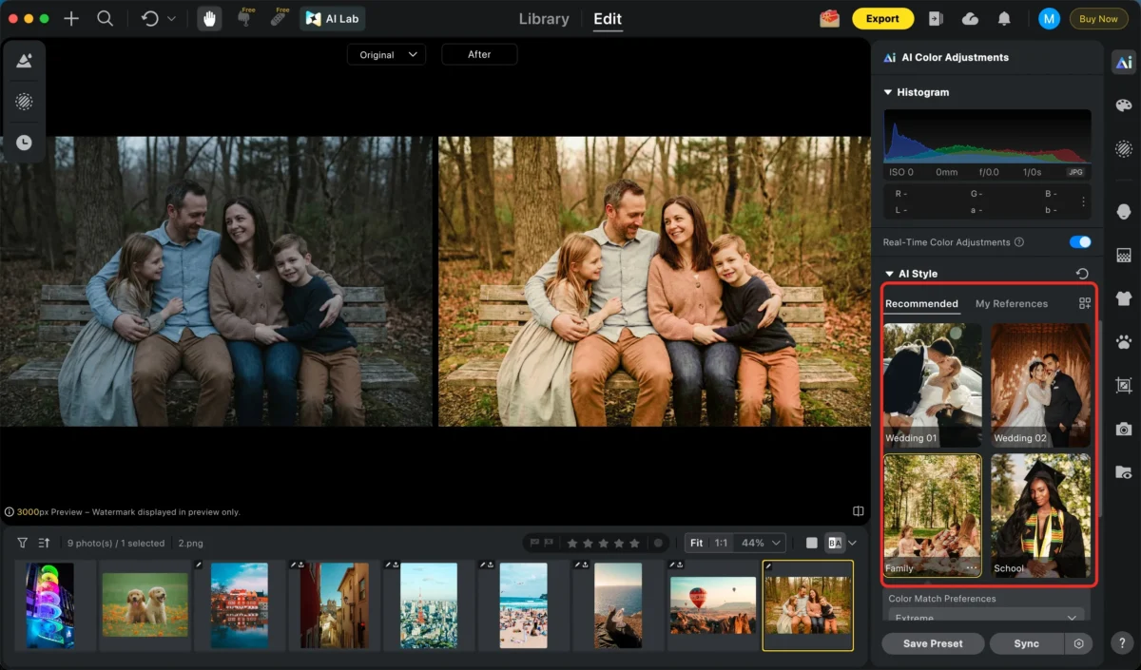Disable Real-Time Color Adjustments

pos(1080,242)
